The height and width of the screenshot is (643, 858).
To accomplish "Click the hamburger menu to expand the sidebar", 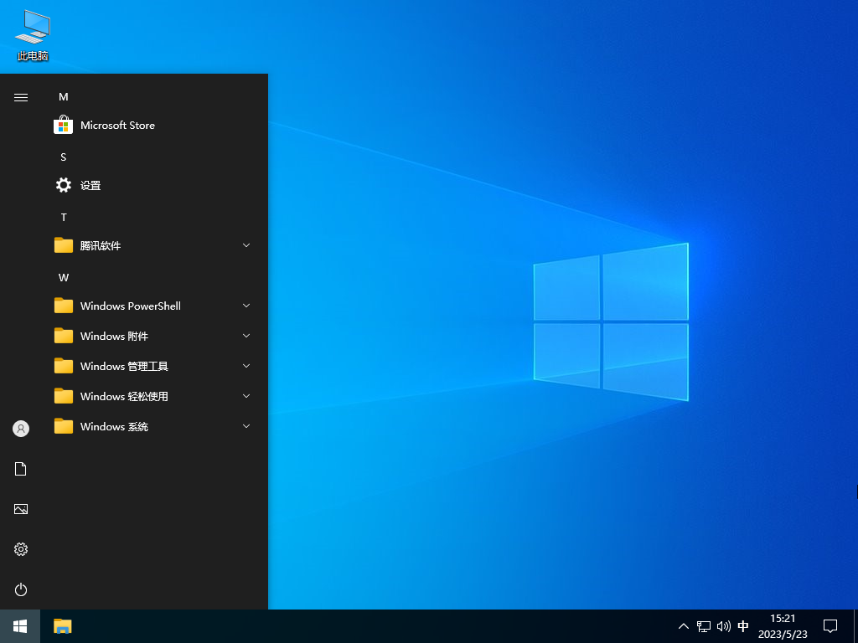I will (x=20, y=96).
